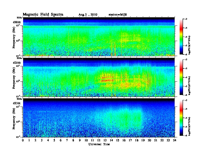The width and height of the screenshot is (208, 161).
Task: Click the 10⁰ frequency tick of dH/dt panel
Action: pos(18,41)
